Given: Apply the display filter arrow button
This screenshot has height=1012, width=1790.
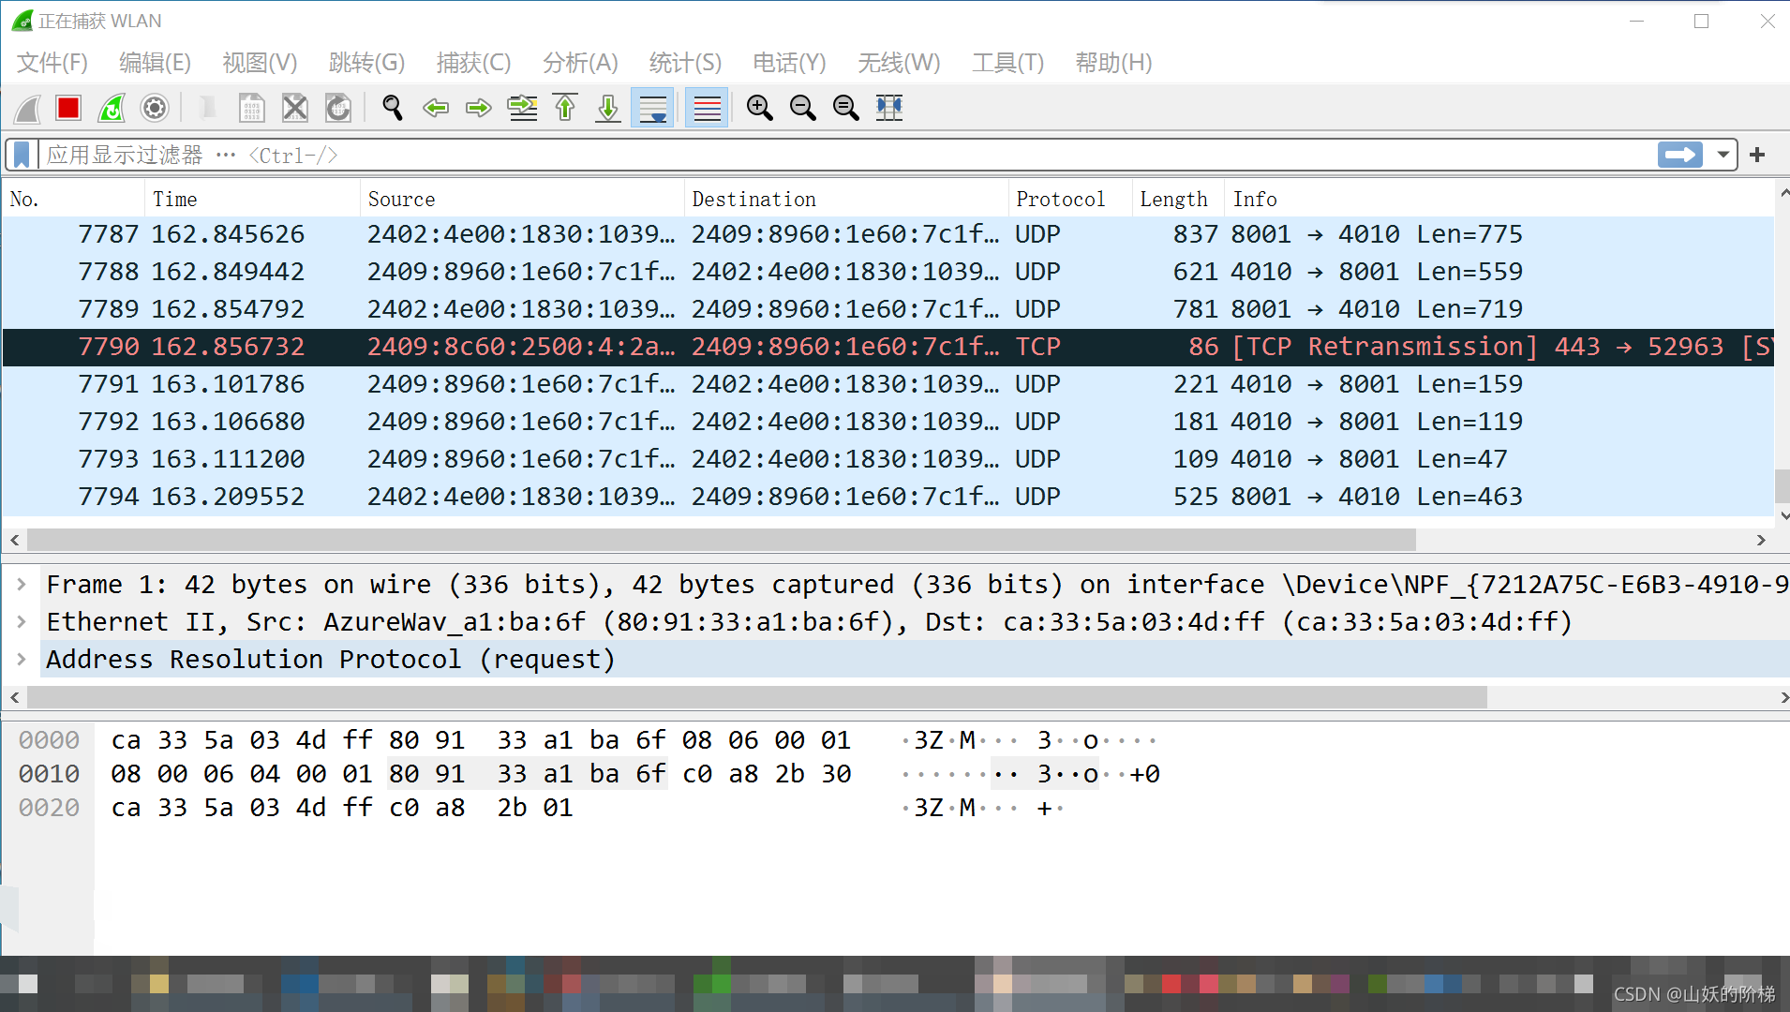Looking at the screenshot, I should pos(1680,155).
